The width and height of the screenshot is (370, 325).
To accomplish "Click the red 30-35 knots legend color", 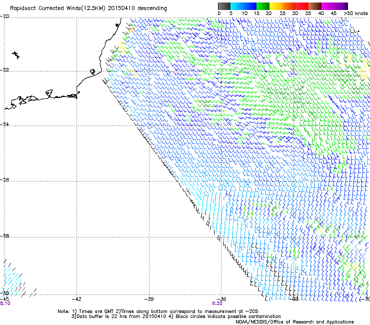I will [x=302, y=6].
